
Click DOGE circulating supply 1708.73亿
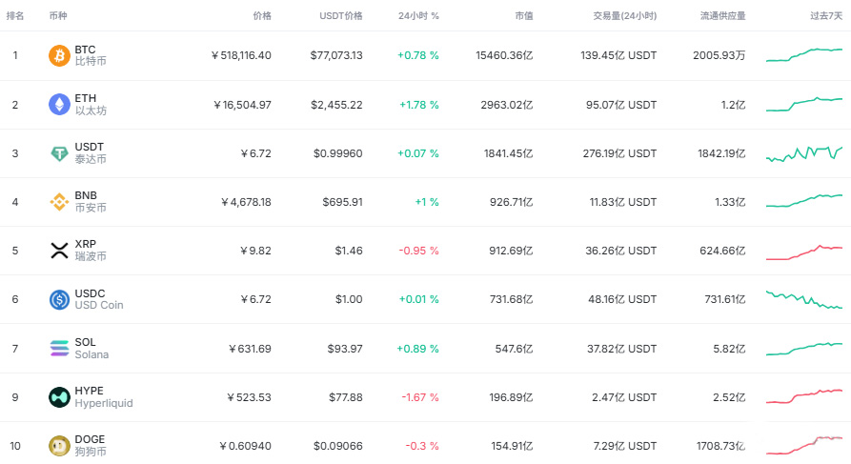click(x=721, y=446)
